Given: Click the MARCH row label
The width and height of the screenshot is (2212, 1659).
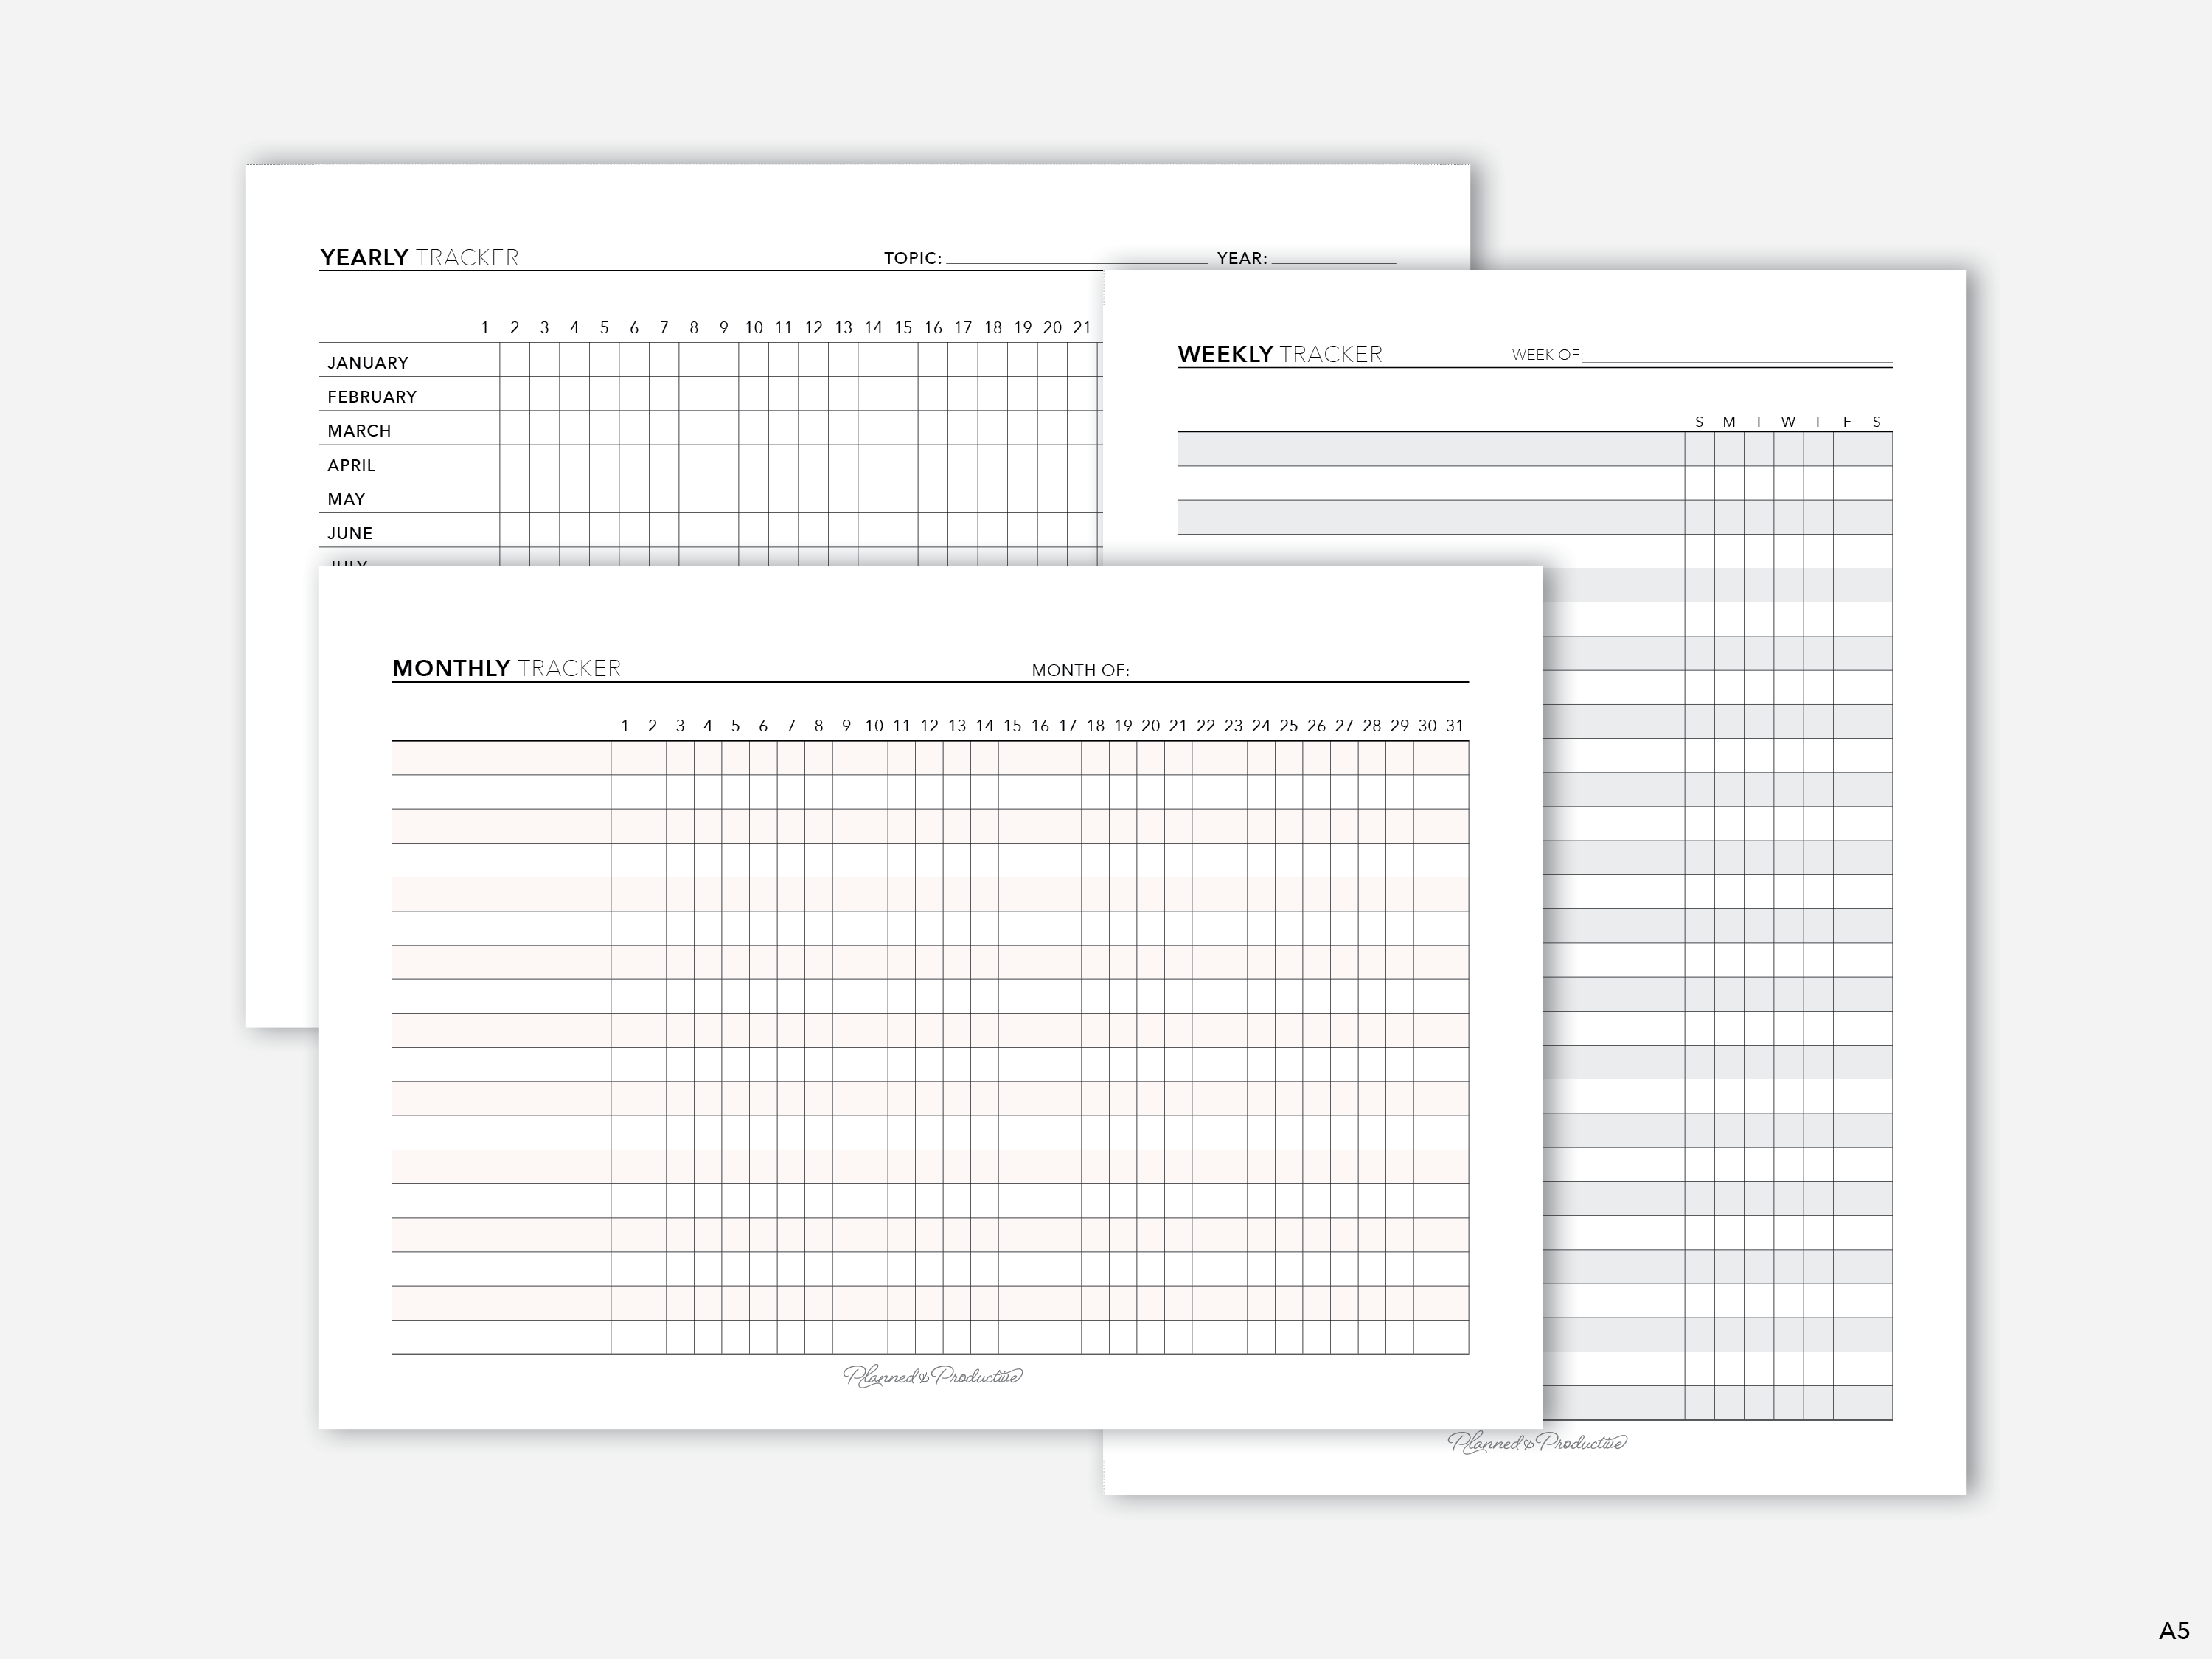Looking at the screenshot, I should pyautogui.click(x=359, y=431).
